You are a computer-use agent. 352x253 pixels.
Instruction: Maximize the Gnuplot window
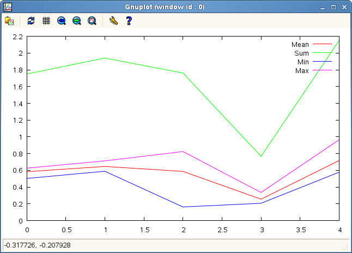333,8
